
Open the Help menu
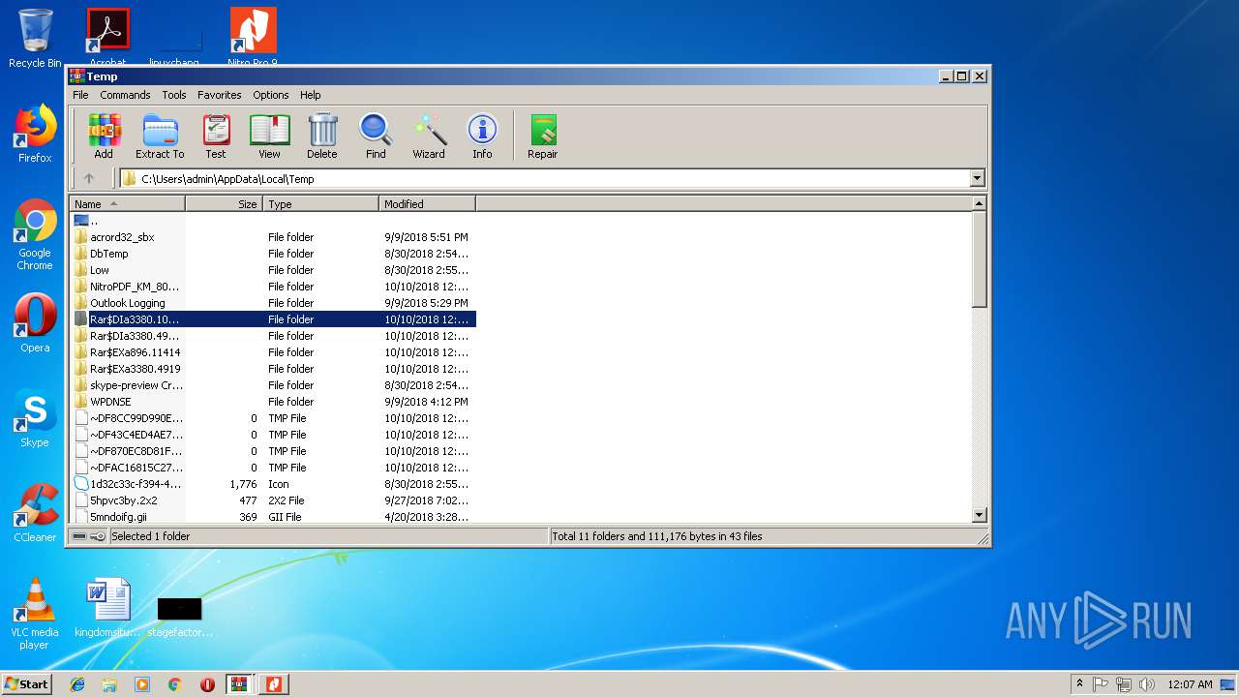click(310, 95)
